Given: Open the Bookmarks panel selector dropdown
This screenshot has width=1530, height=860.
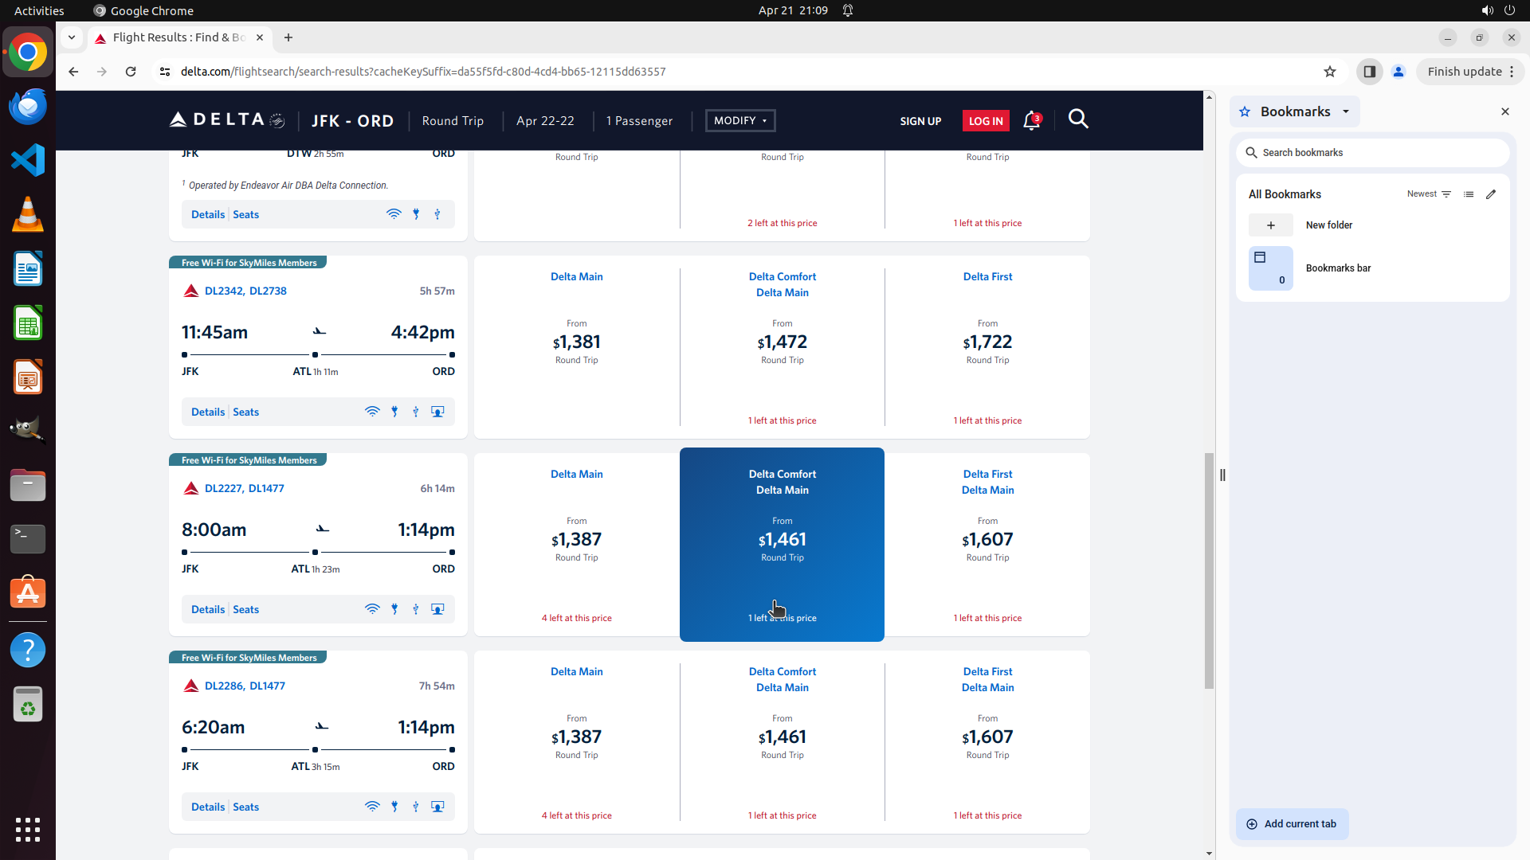Looking at the screenshot, I should tap(1346, 111).
